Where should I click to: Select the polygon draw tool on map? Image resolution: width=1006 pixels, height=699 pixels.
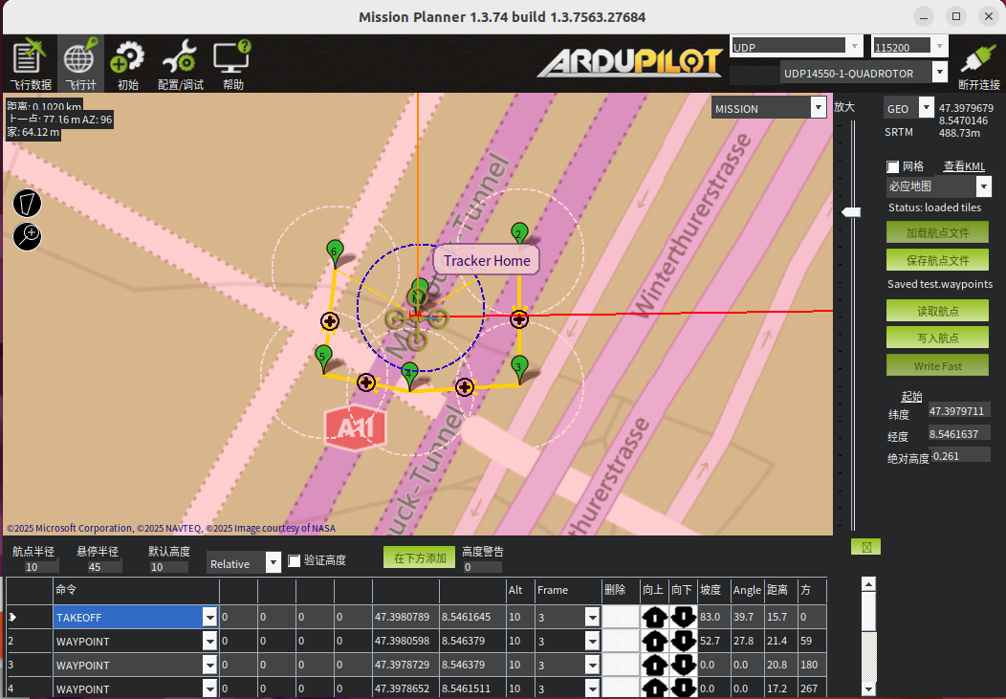27,204
